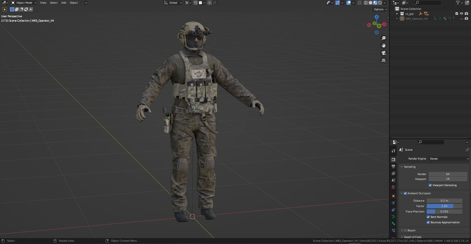
Task: Toggle the cs_grp collection checkbox
Action: pyautogui.click(x=457, y=13)
